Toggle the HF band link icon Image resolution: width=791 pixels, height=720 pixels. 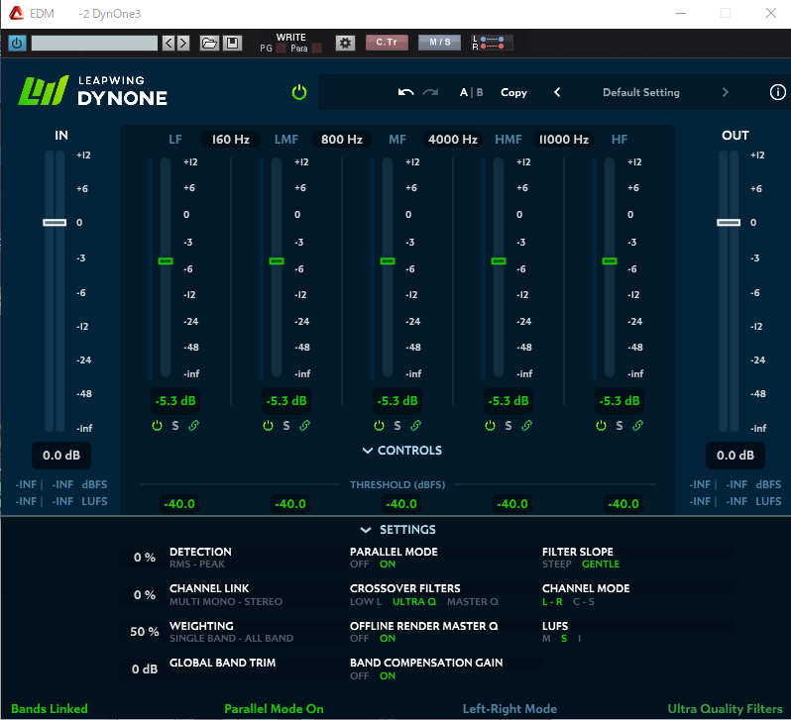pos(637,426)
